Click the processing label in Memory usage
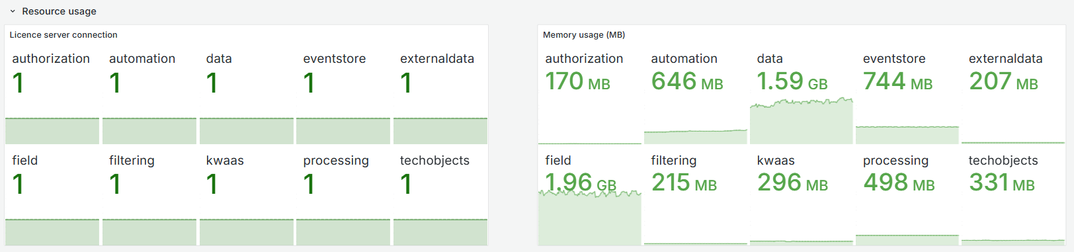Image resolution: width=1074 pixels, height=252 pixels. [895, 161]
